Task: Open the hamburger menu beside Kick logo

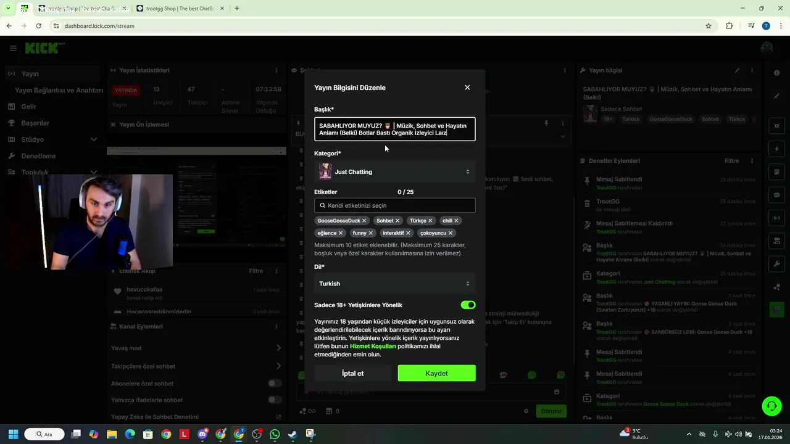Action: [13, 48]
